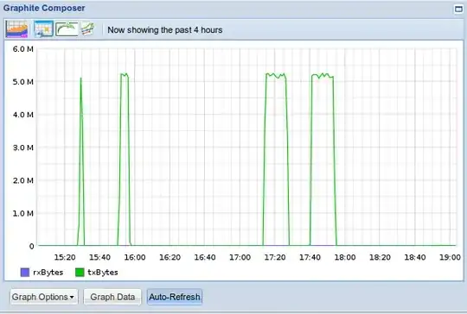Click the 17:00 time axis label
The image size is (467, 314).
click(x=240, y=257)
